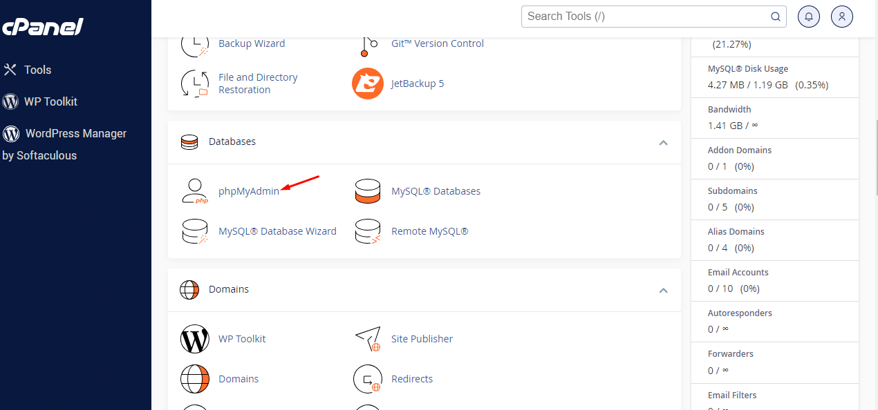Open the user account menu icon
Screen dimensions: 878x410
tap(841, 17)
